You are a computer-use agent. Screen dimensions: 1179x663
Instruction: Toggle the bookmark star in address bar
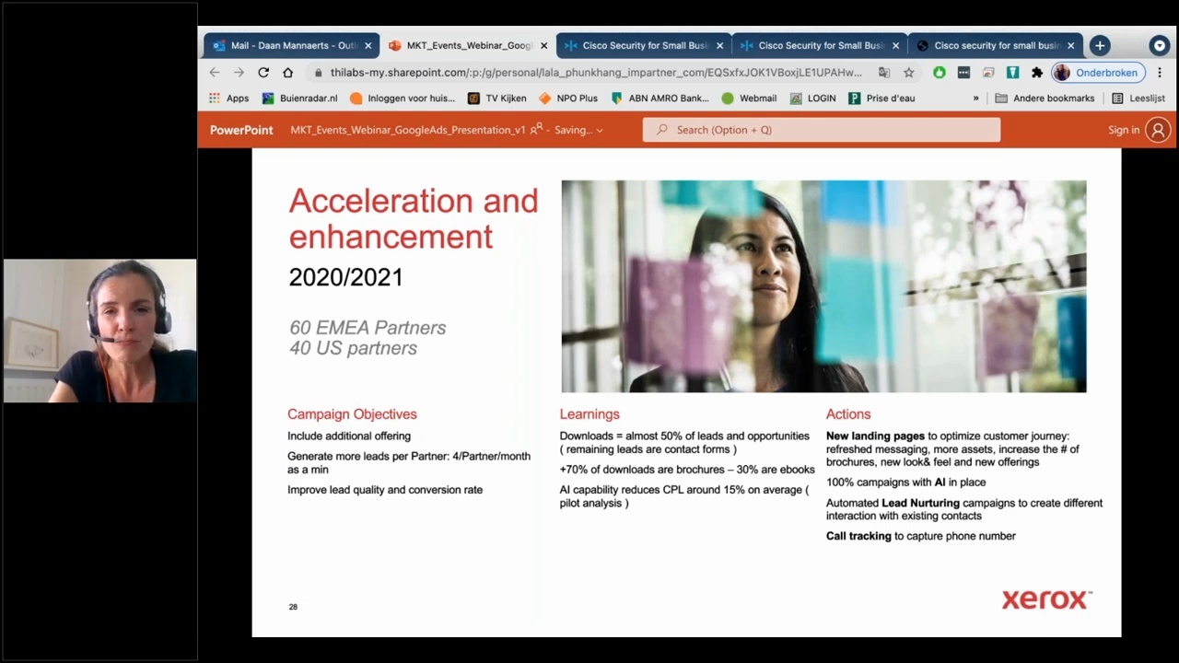(x=908, y=73)
